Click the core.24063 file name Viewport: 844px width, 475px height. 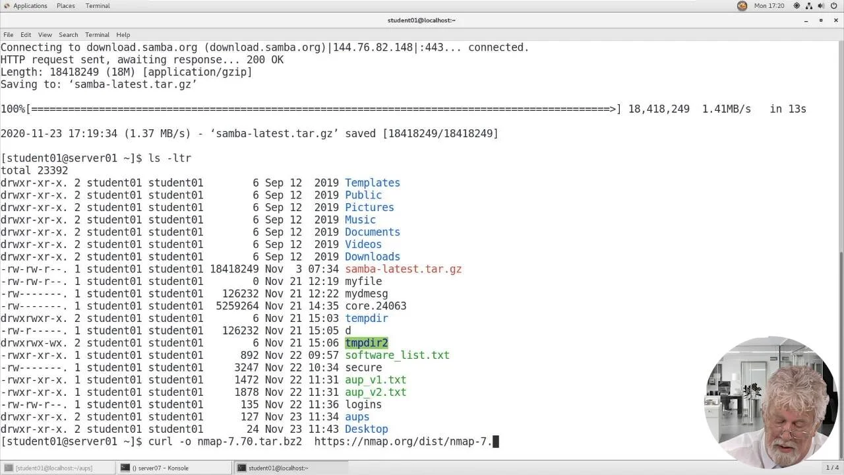click(375, 306)
